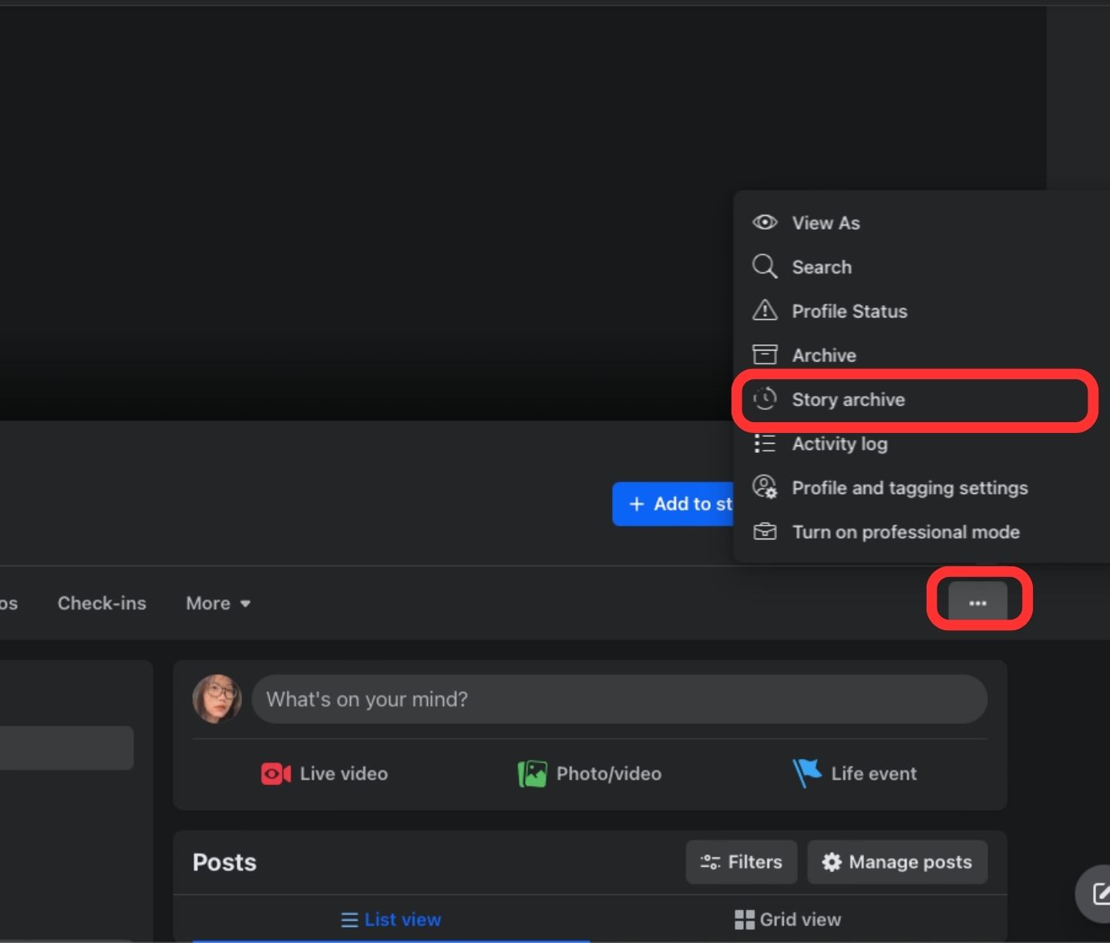Click the Archive box icon
Screen dimensions: 1110x943
[x=765, y=354]
